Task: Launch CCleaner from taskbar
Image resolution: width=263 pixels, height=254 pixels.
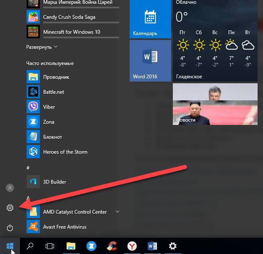Action: pyautogui.click(x=112, y=246)
